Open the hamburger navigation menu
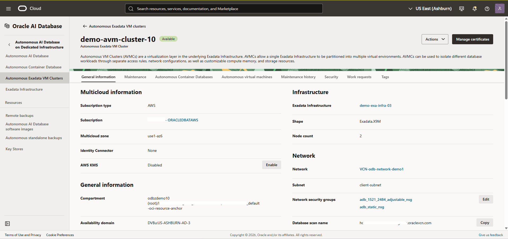Viewport: 508px width, 239px height. (x=8, y=9)
